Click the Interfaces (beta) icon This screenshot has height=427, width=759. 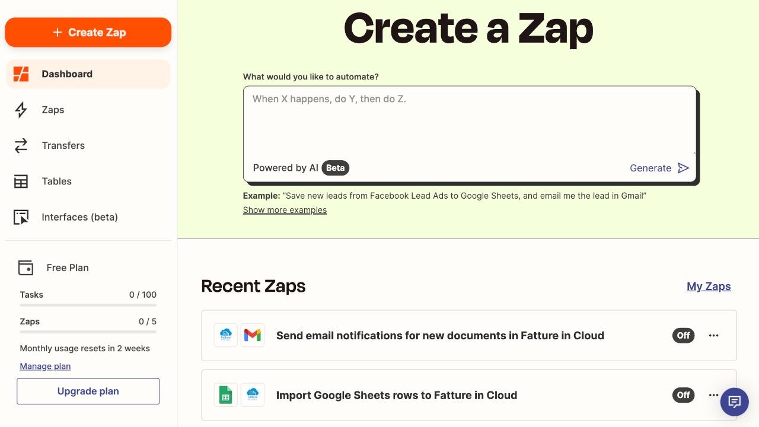[21, 217]
